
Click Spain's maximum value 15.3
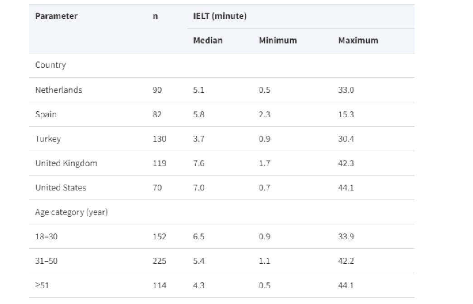point(346,114)
